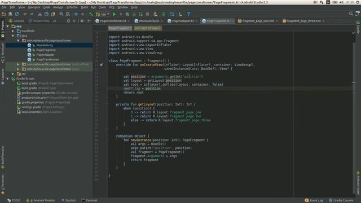Image resolution: width=361 pixels, height=203 pixels.
Task: Click the Save All toolbar icon
Action: coord(10,14)
